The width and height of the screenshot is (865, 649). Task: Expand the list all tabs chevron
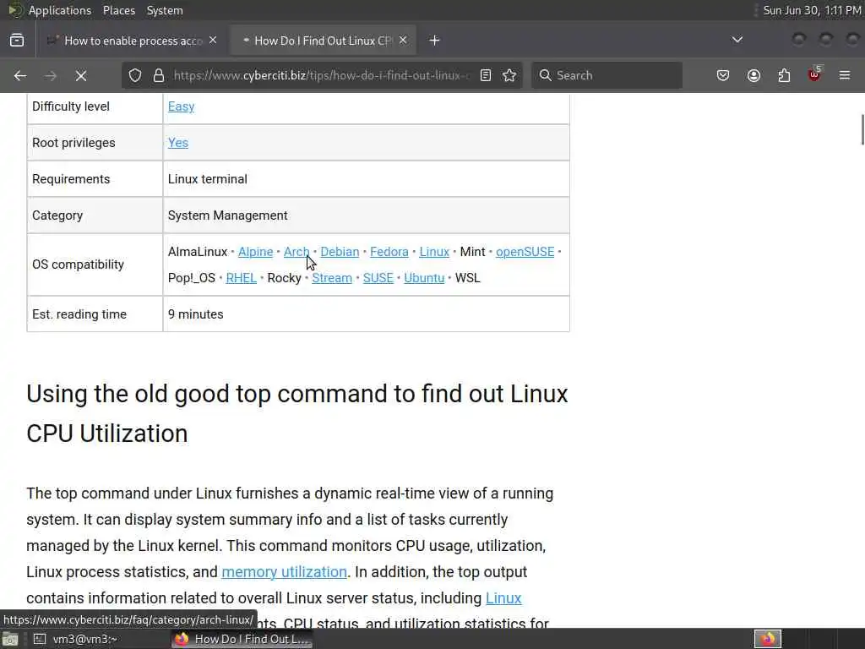737,40
